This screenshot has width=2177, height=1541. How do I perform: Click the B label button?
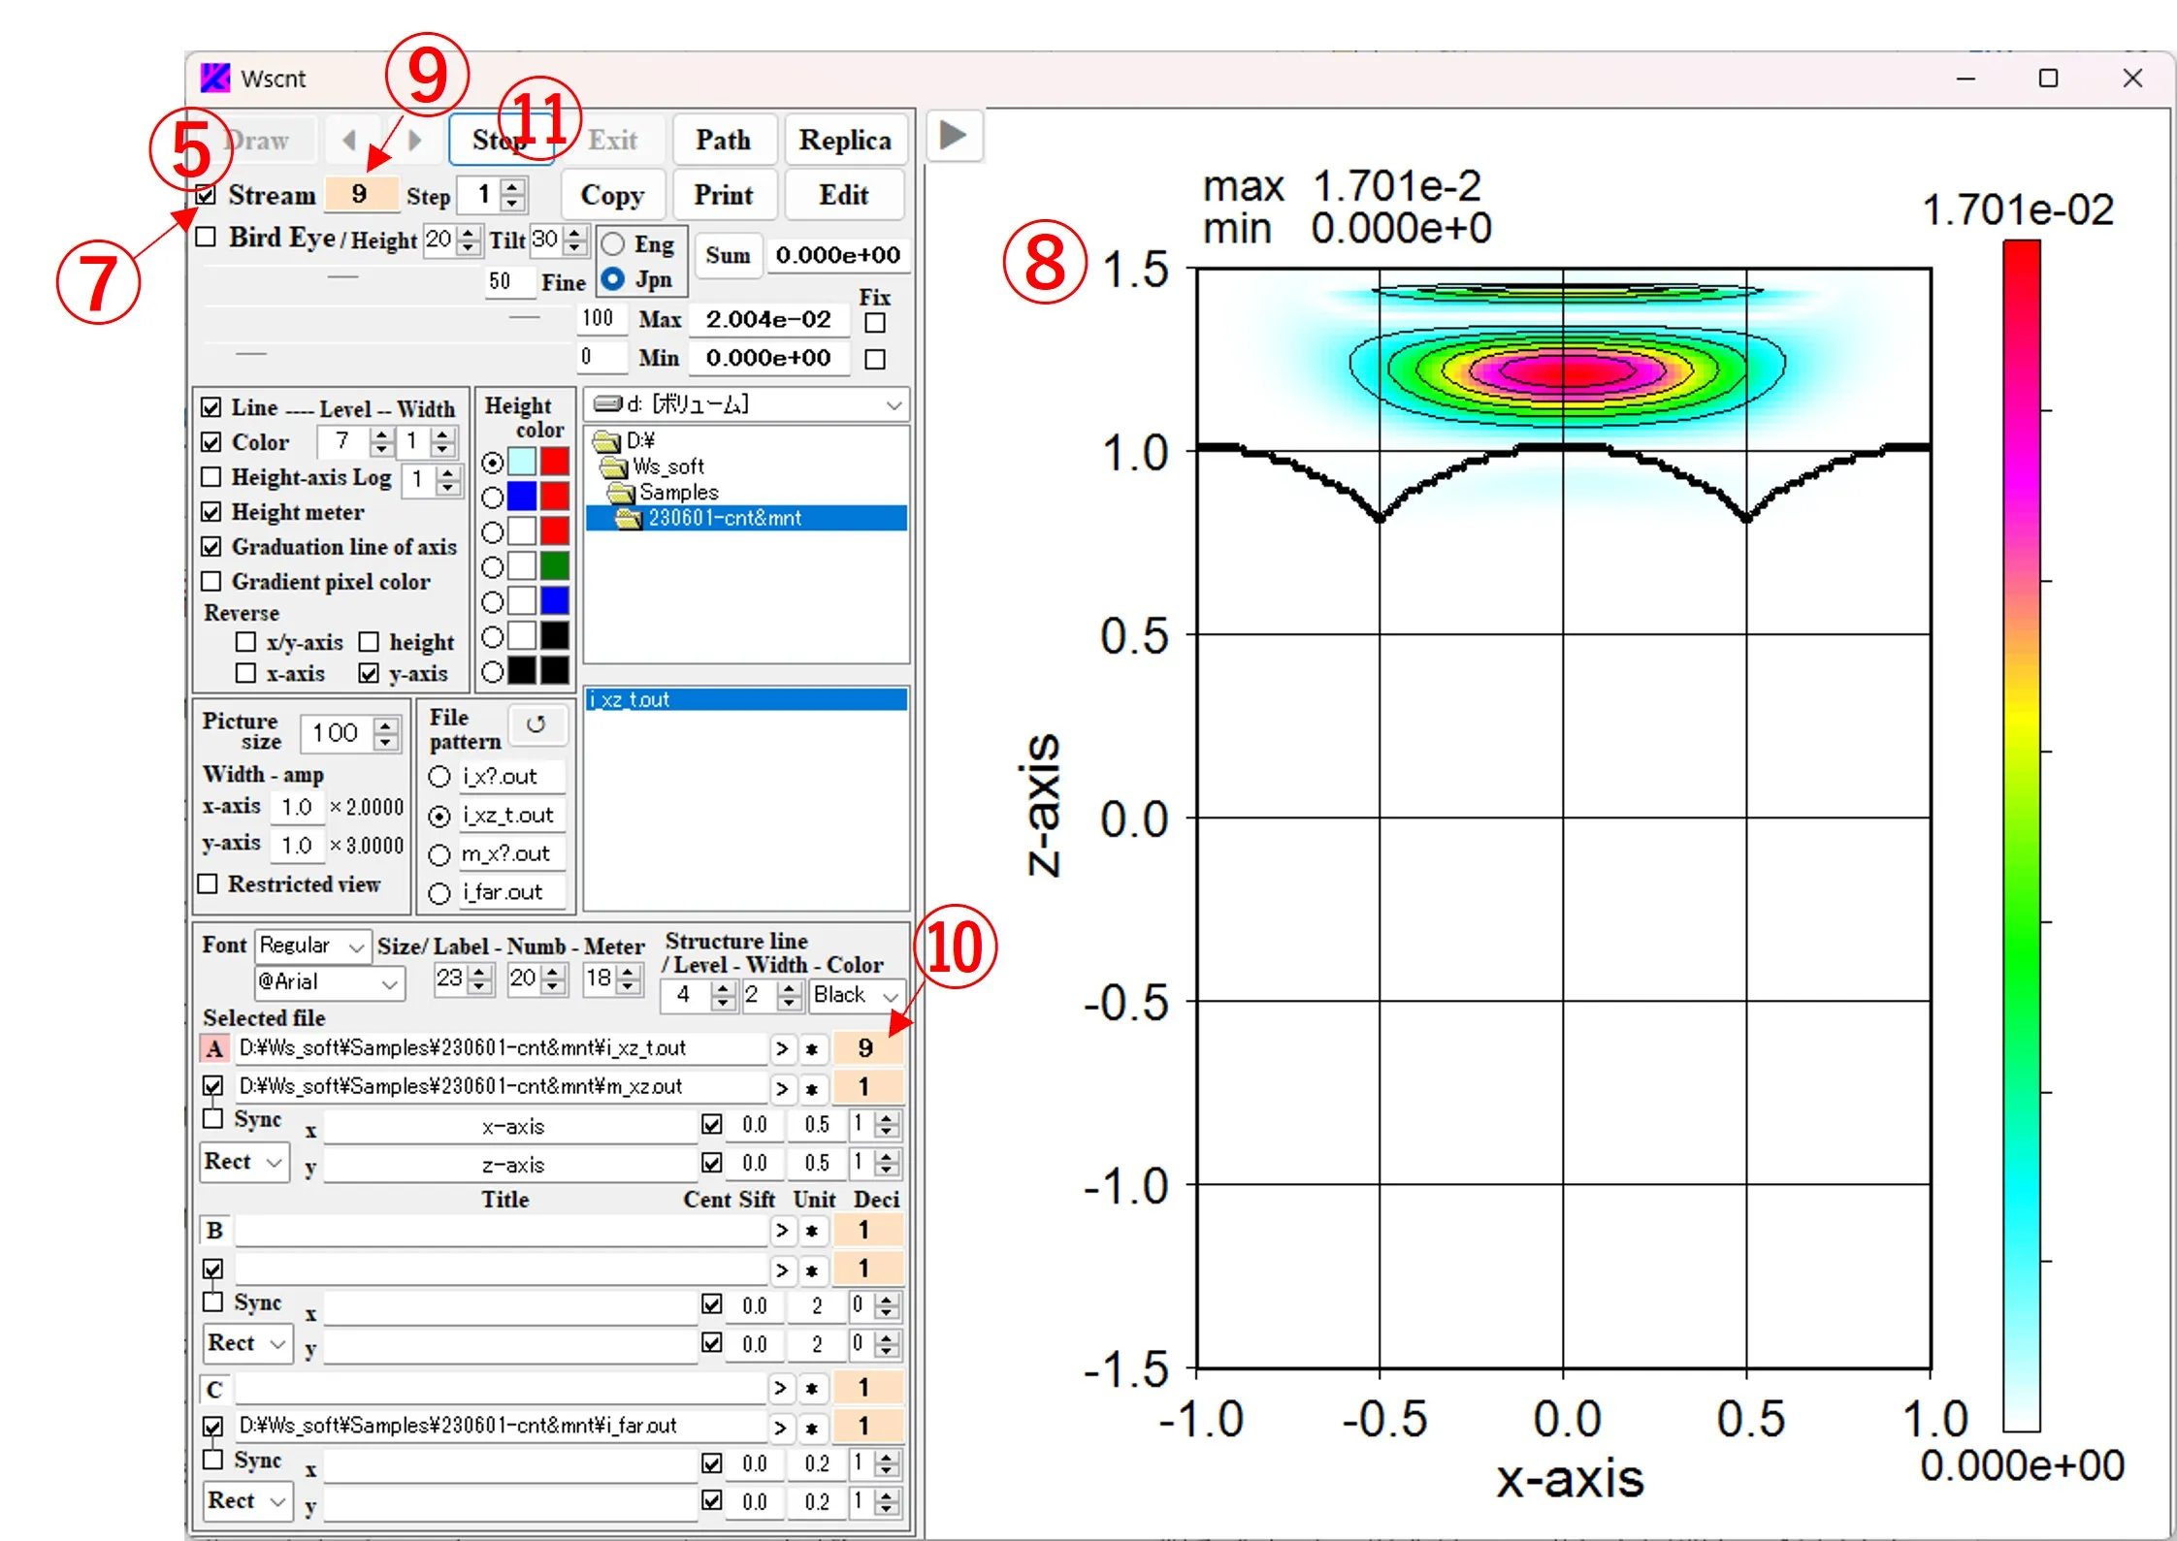click(x=214, y=1231)
